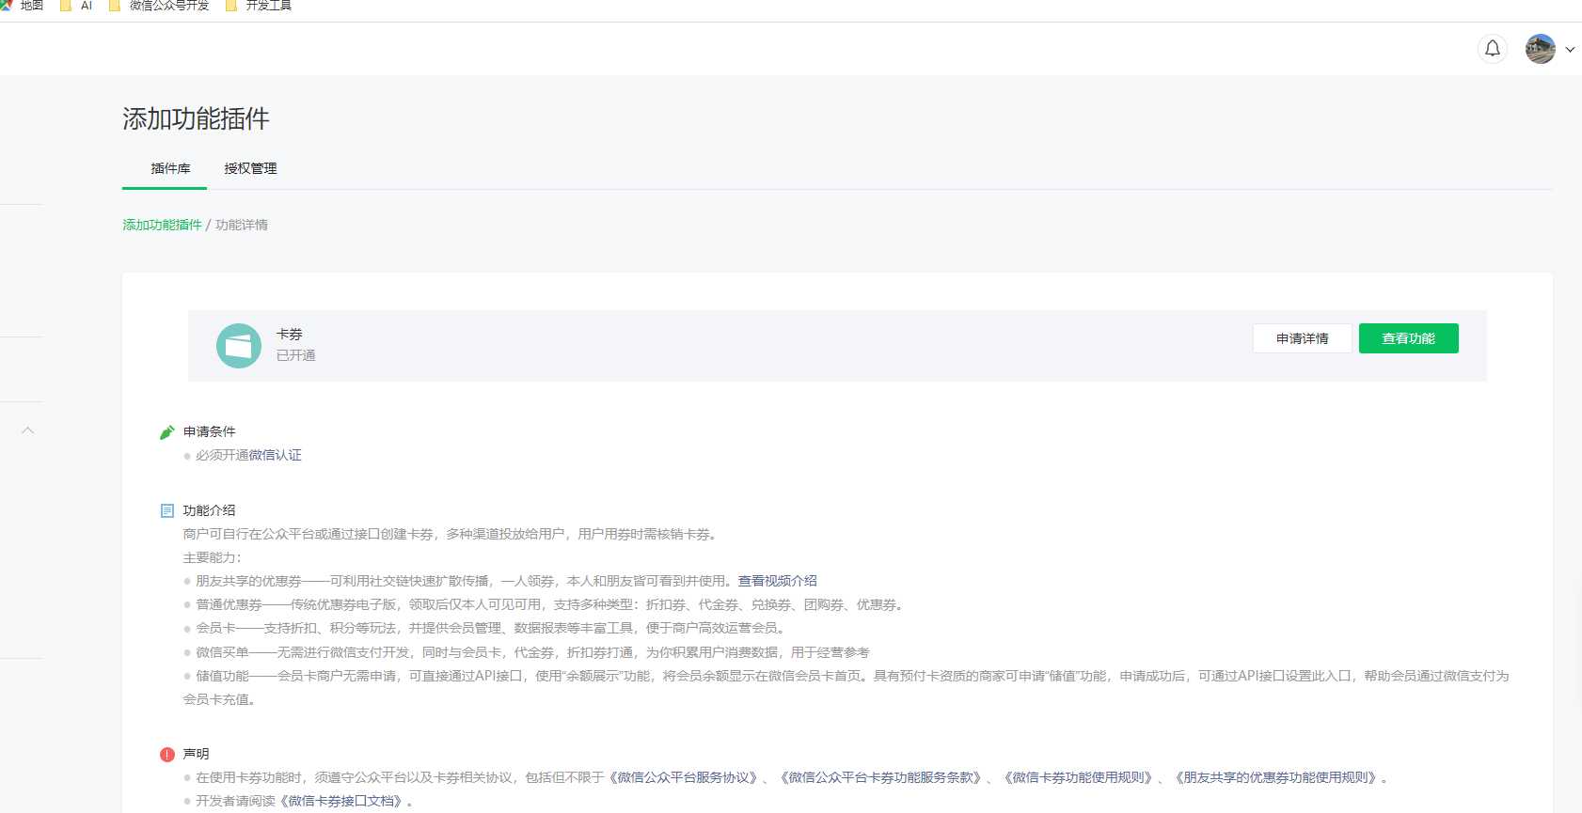1582x813 pixels.
Task: Switch to the 插件库 tab
Action: click(x=170, y=168)
